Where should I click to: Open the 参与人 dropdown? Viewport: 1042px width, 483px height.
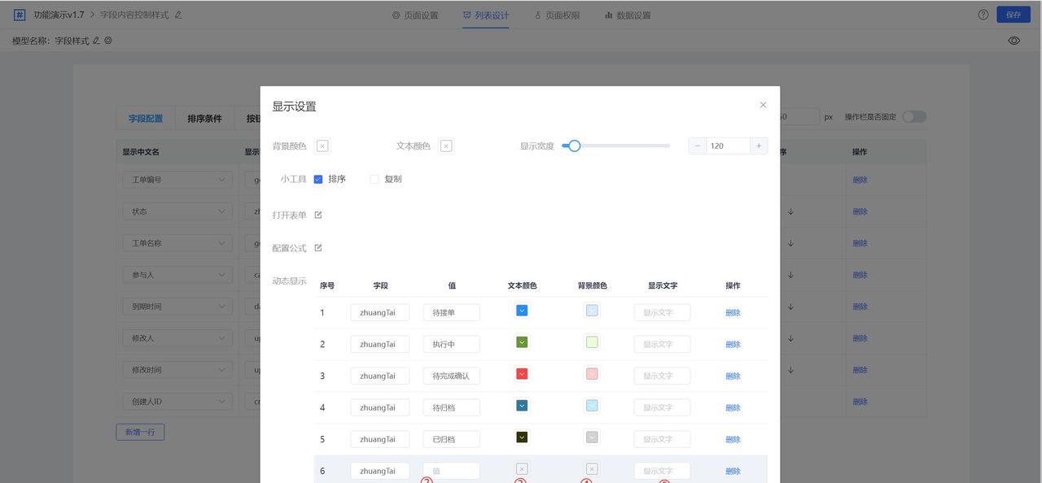(176, 274)
